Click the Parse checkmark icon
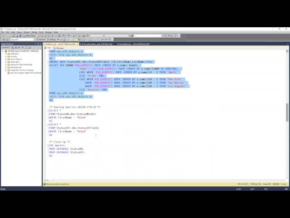Viewport: 290px width, 218px height. 62,40
